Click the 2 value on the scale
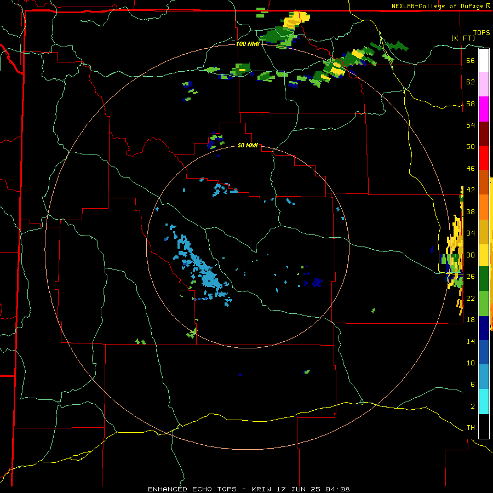This screenshot has height=493, width=493. pos(473,406)
